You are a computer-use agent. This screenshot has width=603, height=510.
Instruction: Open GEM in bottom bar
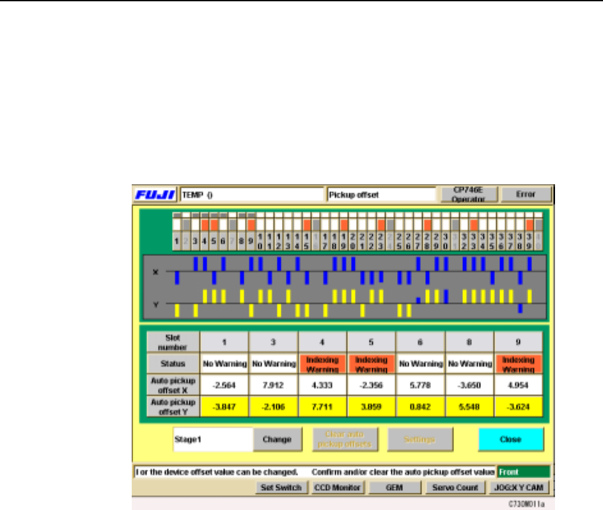[394, 488]
